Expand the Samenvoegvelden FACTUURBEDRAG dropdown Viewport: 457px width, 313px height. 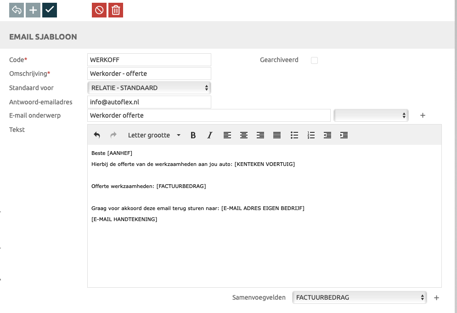pos(359,297)
